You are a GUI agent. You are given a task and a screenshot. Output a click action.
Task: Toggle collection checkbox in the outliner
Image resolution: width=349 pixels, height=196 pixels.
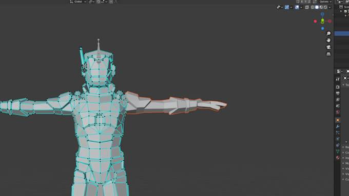point(345,11)
